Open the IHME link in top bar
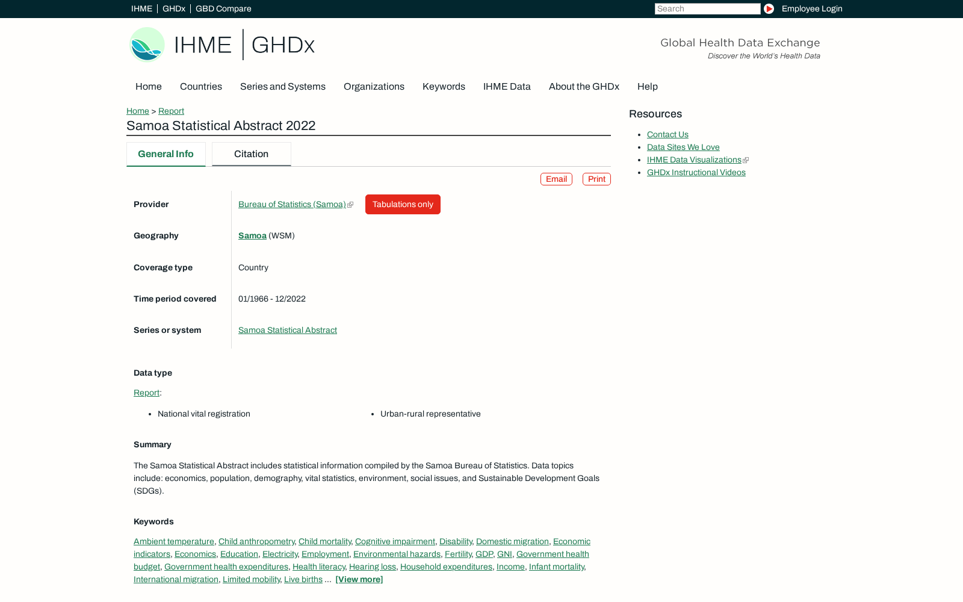 (x=141, y=8)
